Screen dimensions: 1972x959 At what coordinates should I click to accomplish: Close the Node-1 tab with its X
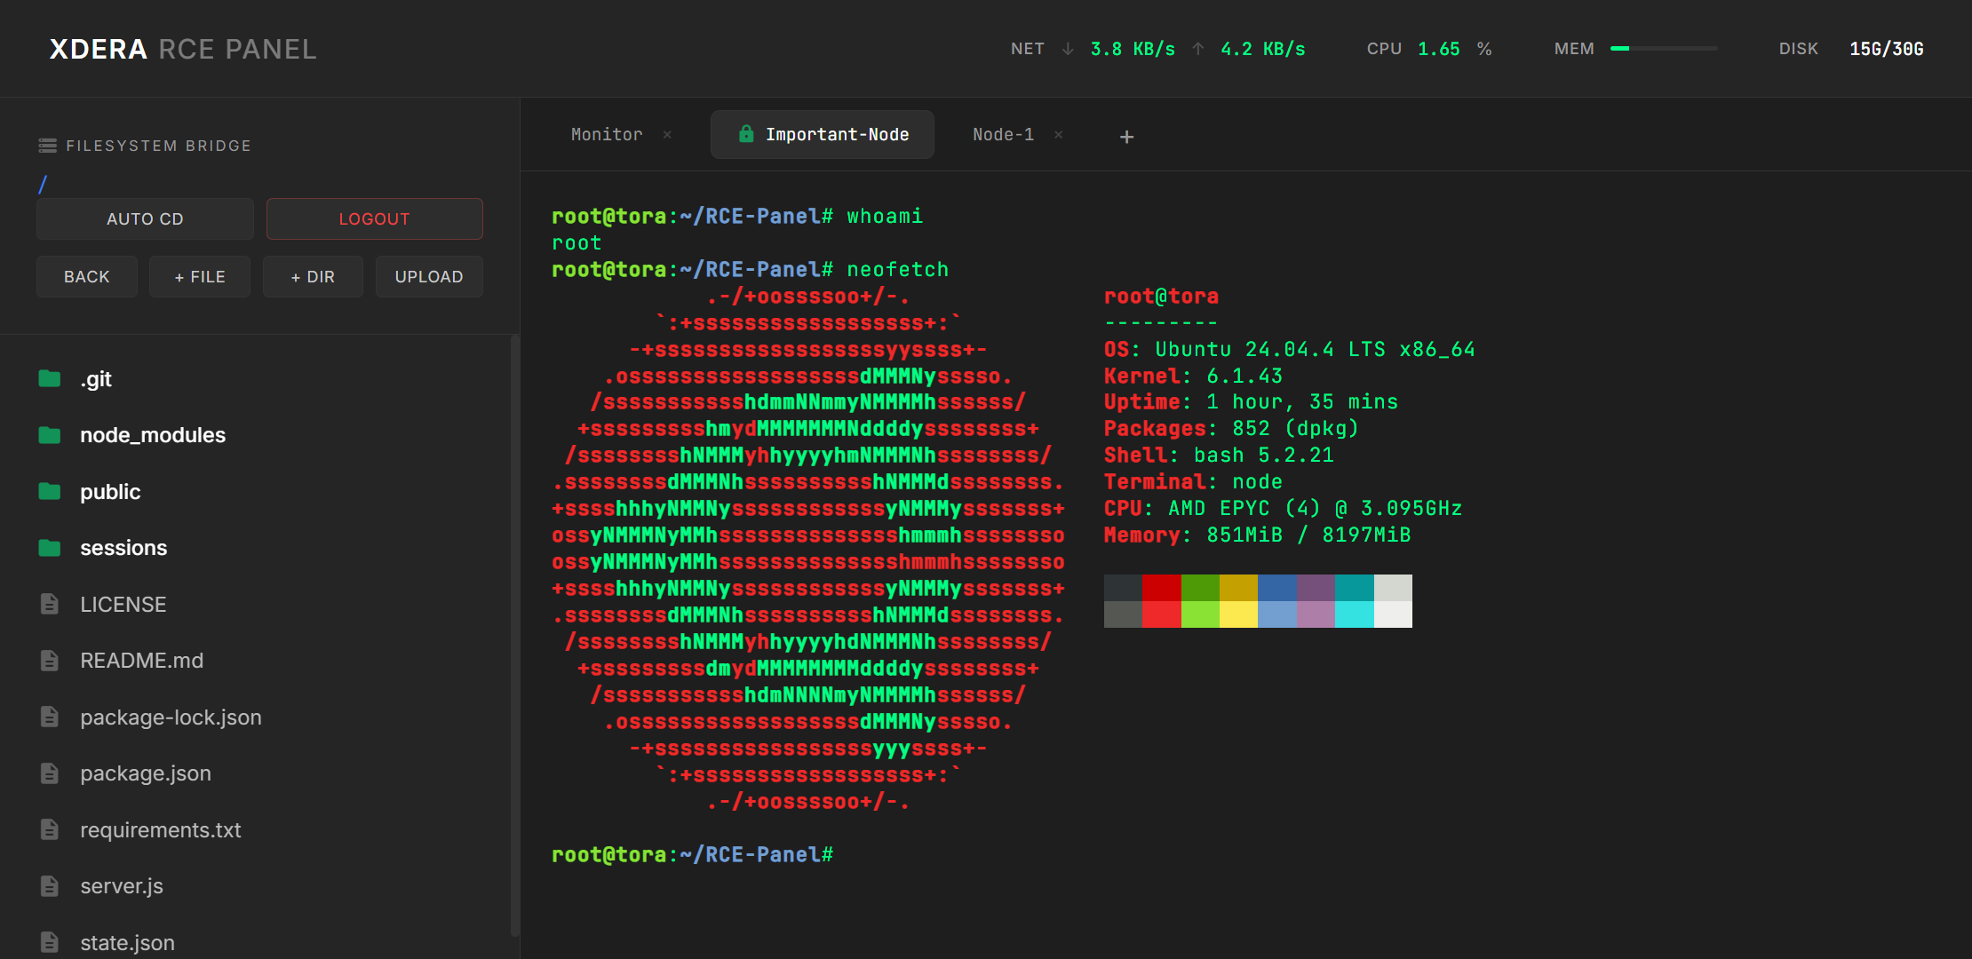pyautogui.click(x=1059, y=135)
